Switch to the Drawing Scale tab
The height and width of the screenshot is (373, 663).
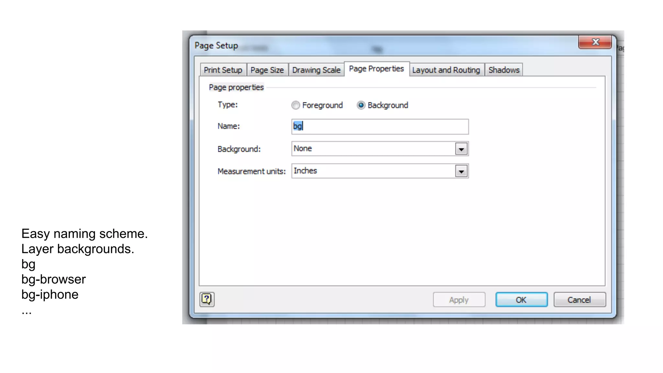316,70
